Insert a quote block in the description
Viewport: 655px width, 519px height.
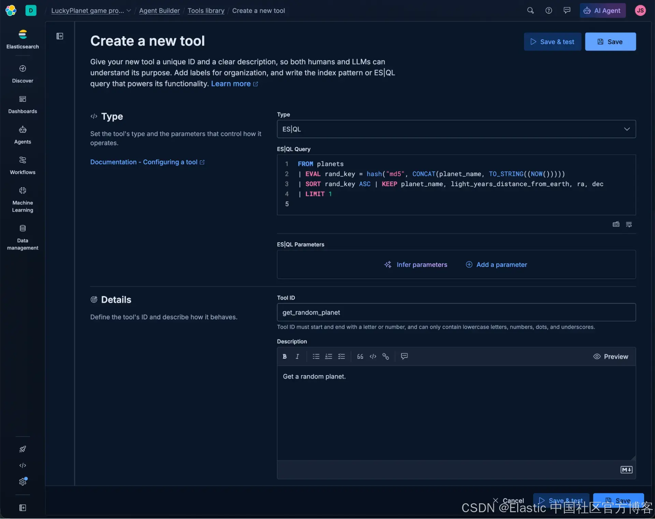tap(360, 356)
